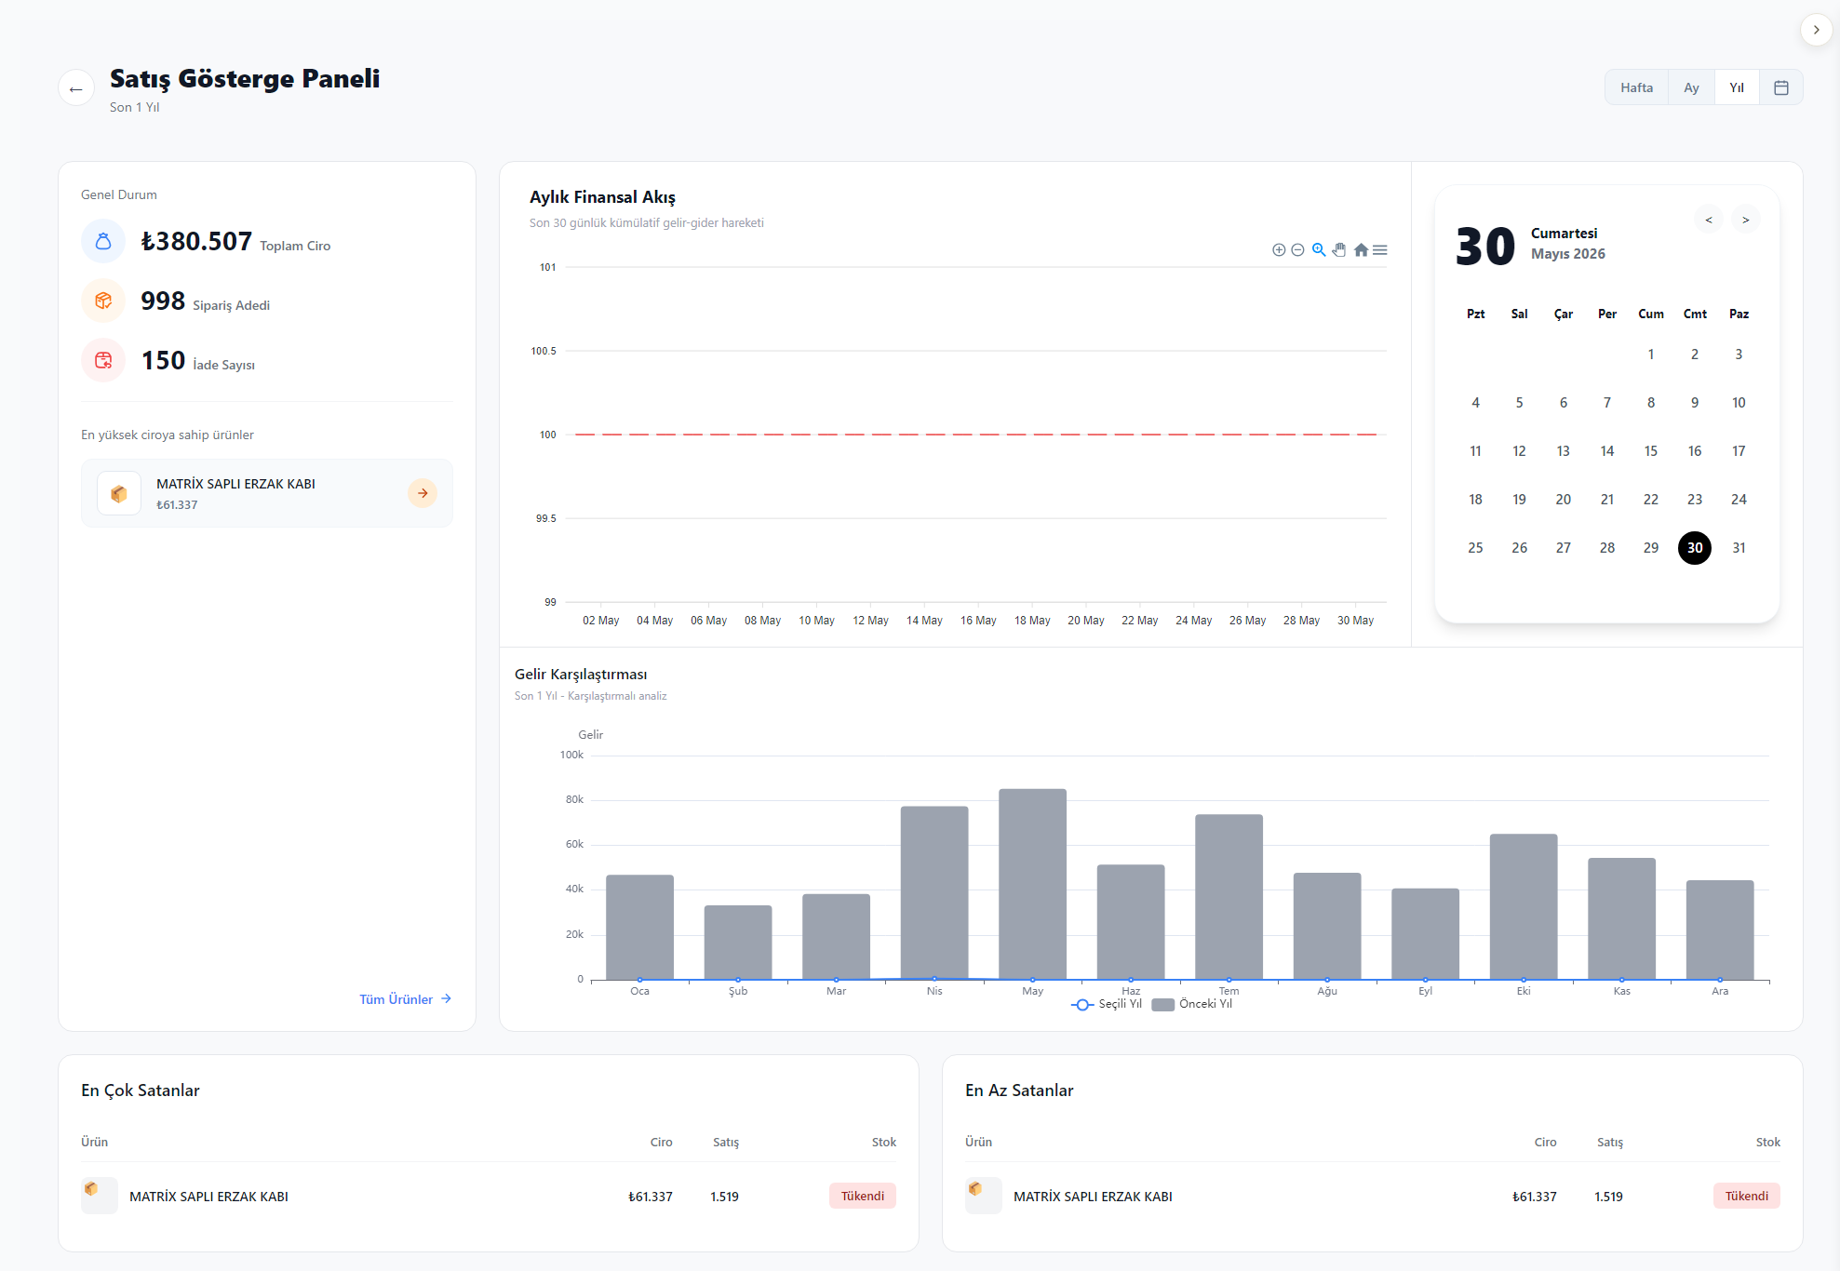Toggle Önceki Yıl series in legend
Viewport: 1840px width, 1271px height.
click(x=1192, y=1004)
